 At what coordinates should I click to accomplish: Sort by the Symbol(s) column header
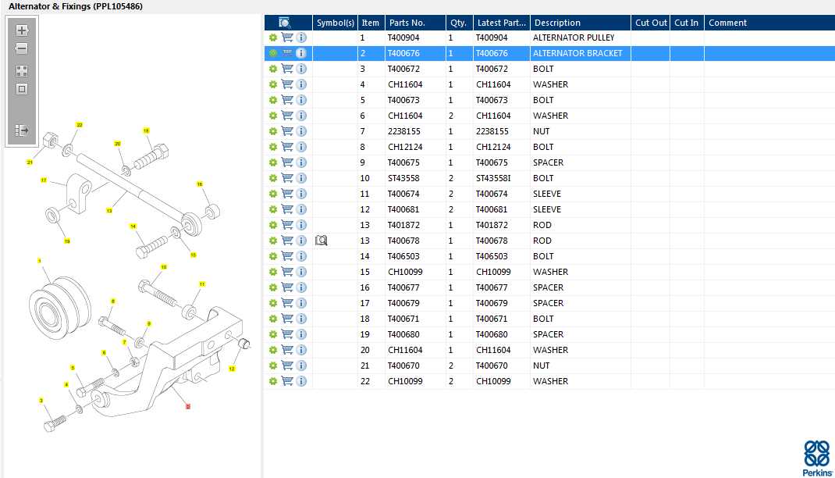[x=335, y=23]
